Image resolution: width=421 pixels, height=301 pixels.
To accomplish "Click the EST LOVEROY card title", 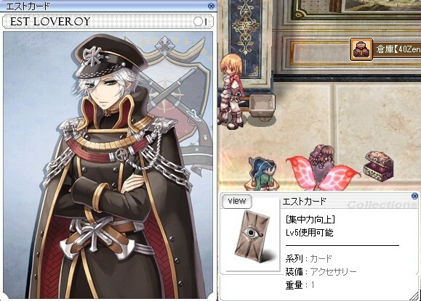I will pyautogui.click(x=50, y=22).
